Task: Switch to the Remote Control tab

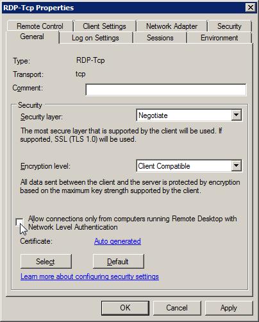Action: (x=40, y=26)
